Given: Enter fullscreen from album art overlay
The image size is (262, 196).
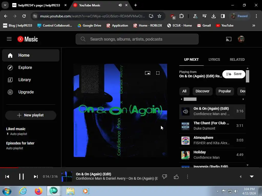Looking at the screenshot, I should pyautogui.click(x=158, y=73).
